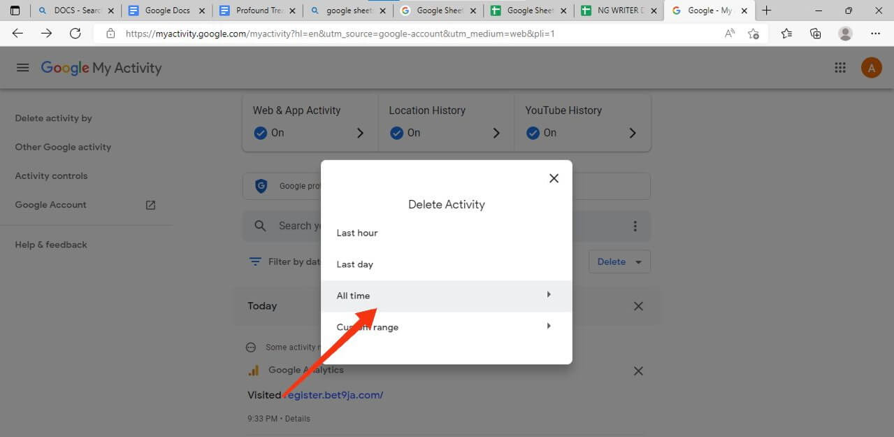Click the Google profile shield icon
894x437 pixels.
pyautogui.click(x=261, y=185)
